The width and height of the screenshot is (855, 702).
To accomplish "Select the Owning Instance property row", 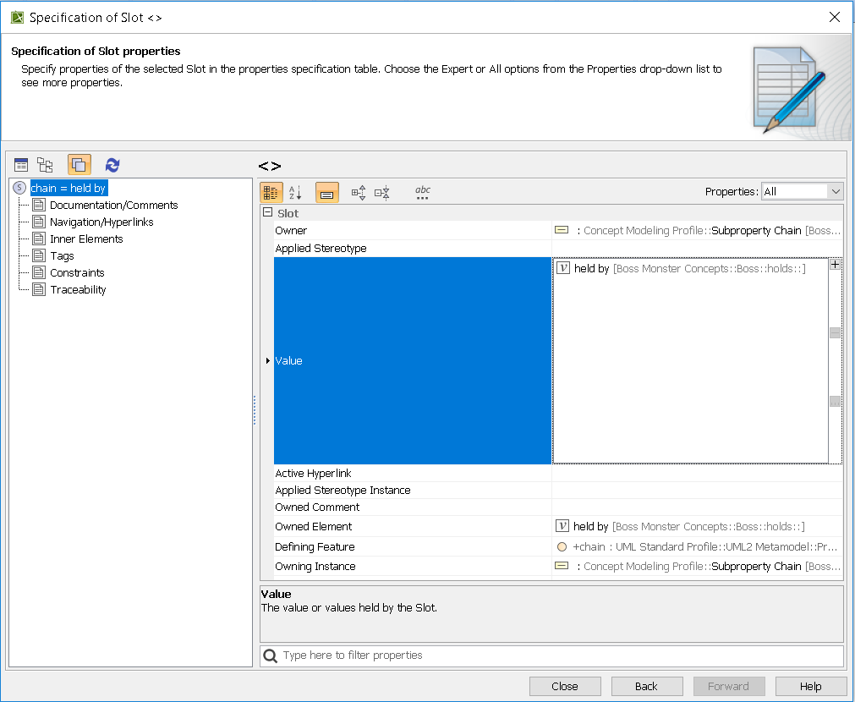I will (x=558, y=566).
